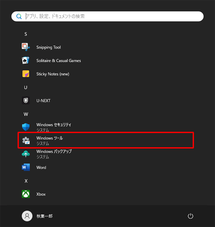Focus the app search input field
This screenshot has height=227, width=215.
tap(107, 16)
